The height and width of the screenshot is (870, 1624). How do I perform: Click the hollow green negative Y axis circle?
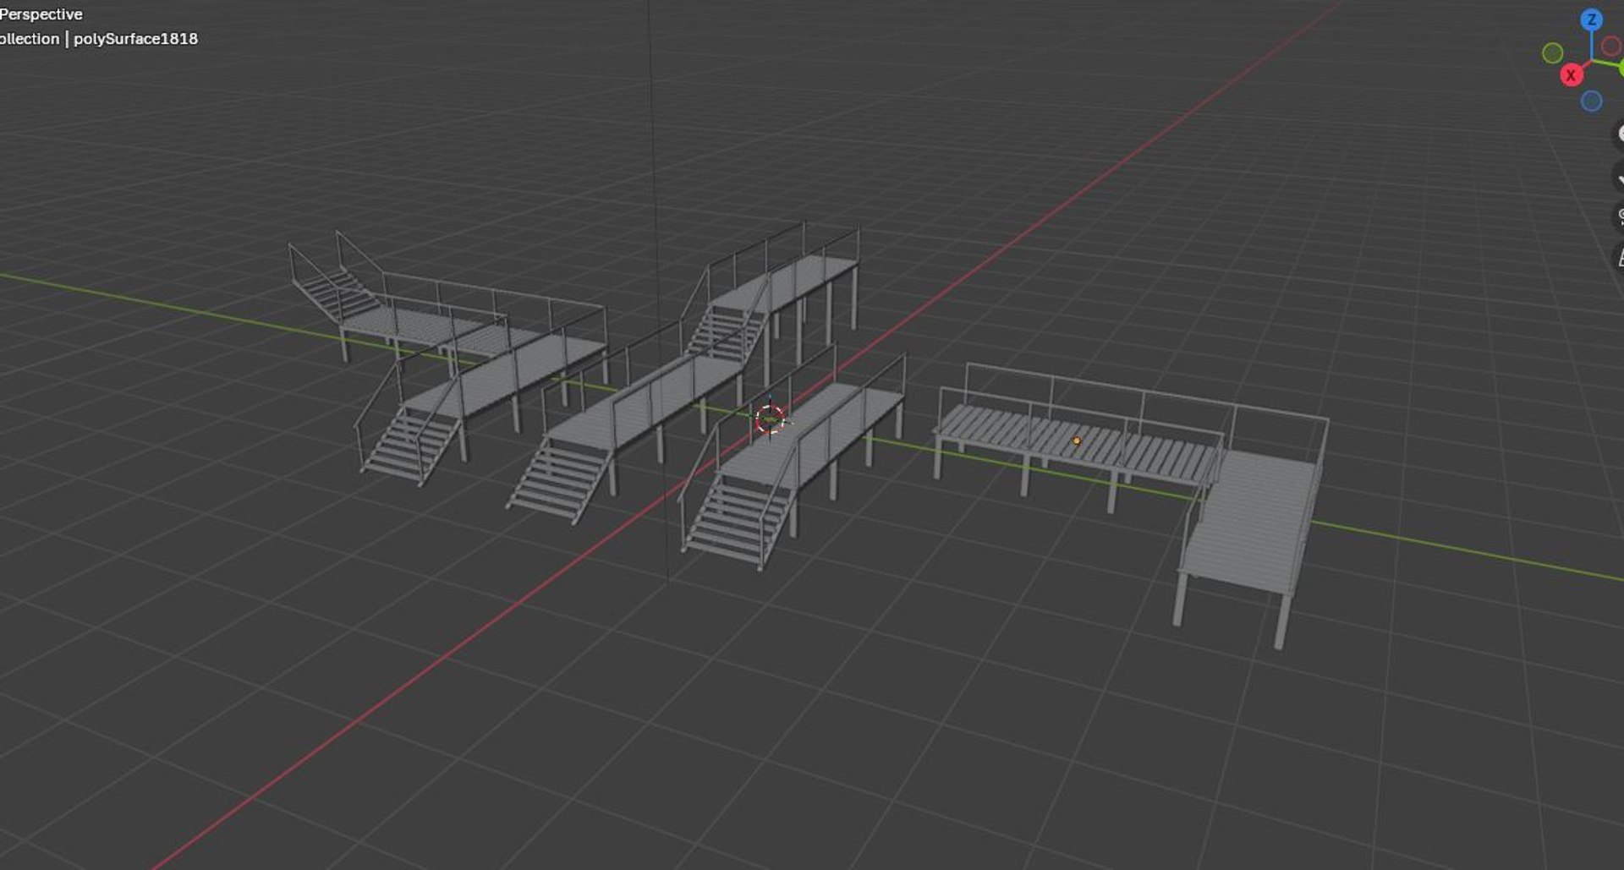pos(1552,53)
